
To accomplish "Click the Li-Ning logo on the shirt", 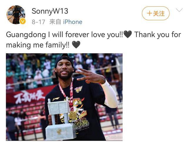I will pyautogui.click(x=56, y=99).
